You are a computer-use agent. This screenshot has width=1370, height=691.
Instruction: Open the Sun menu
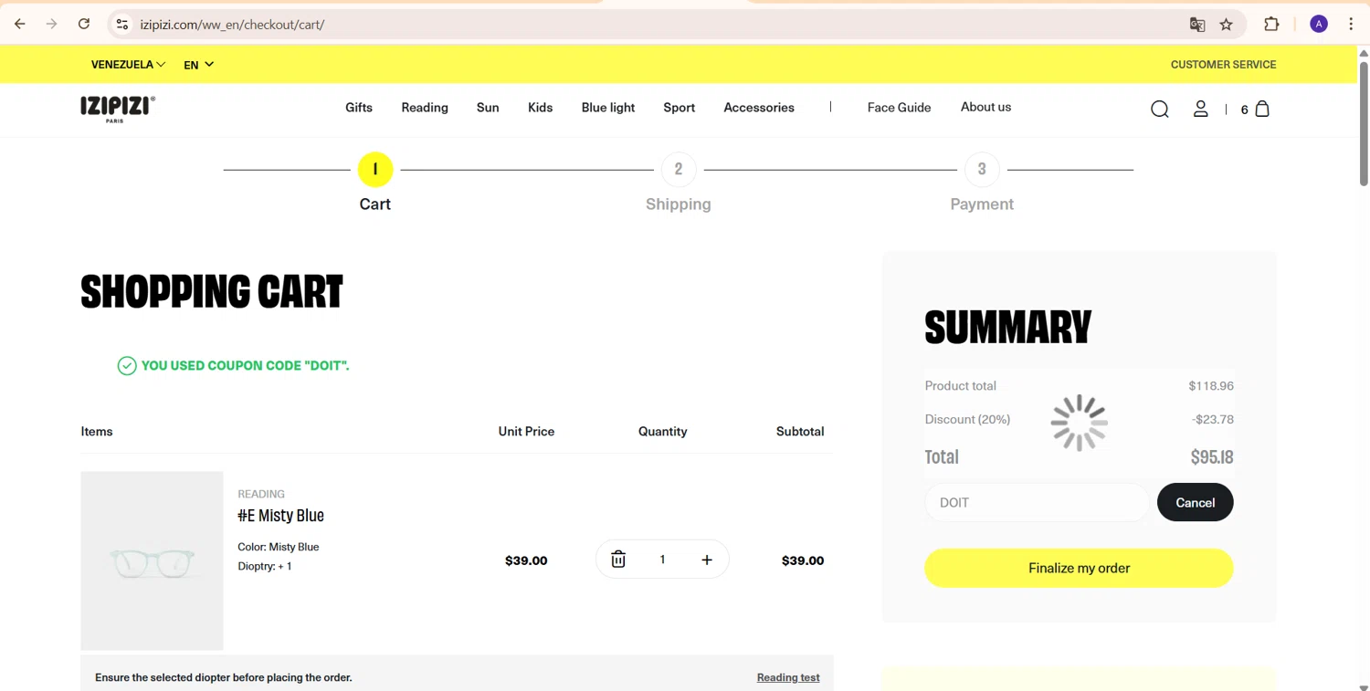488,108
